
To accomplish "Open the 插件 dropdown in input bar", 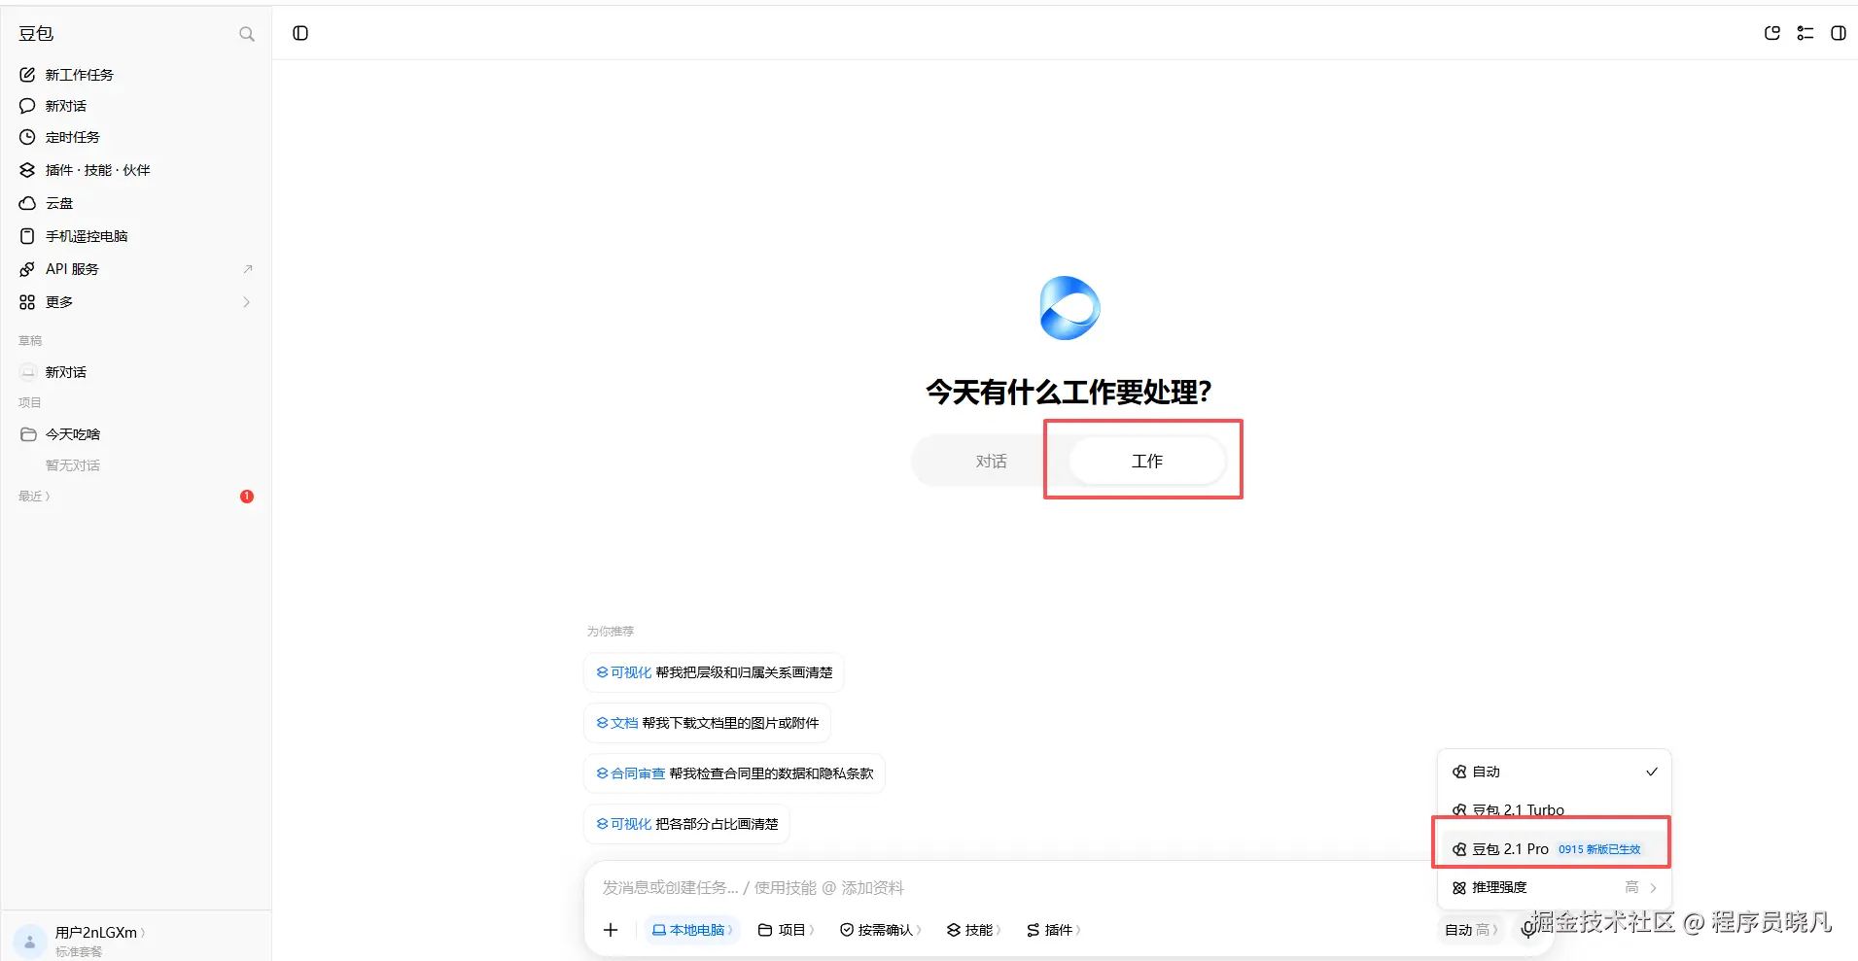I will (x=1054, y=930).
